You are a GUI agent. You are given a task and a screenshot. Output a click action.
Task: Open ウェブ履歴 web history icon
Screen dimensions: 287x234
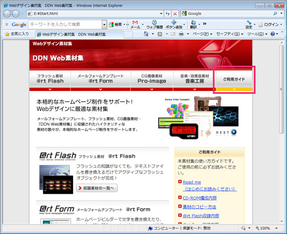coord(154,24)
